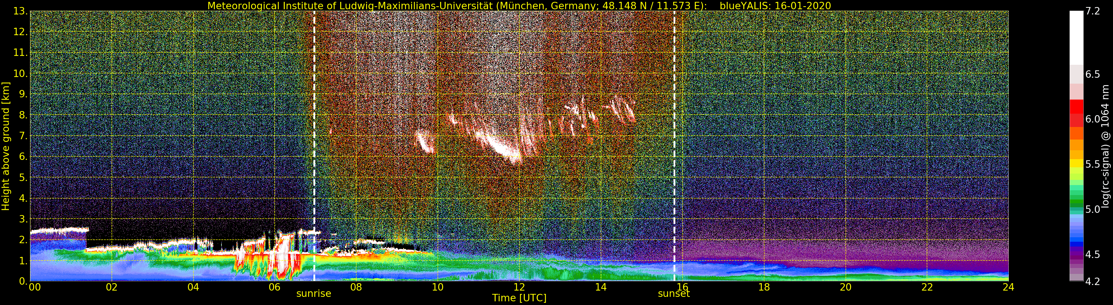Image resolution: width=1113 pixels, height=305 pixels.
Task: Click the time axis tick '04'
Action: coord(193,287)
